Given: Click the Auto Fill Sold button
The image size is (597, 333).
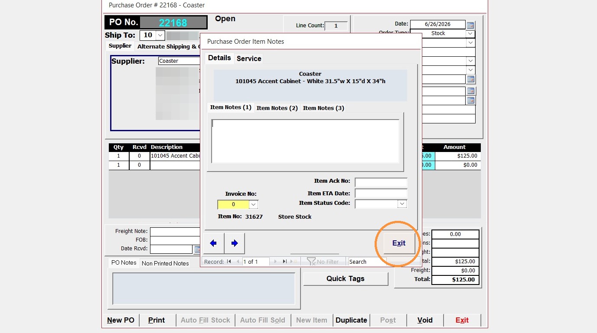Looking at the screenshot, I should pos(263,320).
